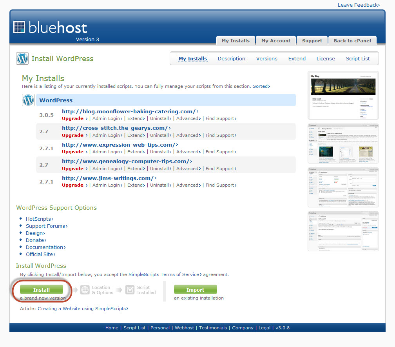Click Legal in the footer

[x=264, y=328]
